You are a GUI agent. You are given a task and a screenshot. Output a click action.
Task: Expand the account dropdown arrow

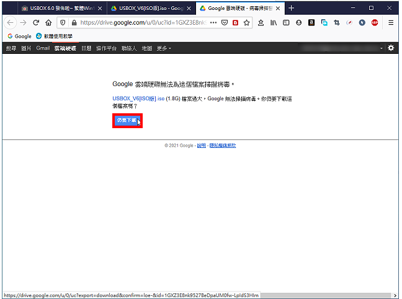(x=382, y=48)
